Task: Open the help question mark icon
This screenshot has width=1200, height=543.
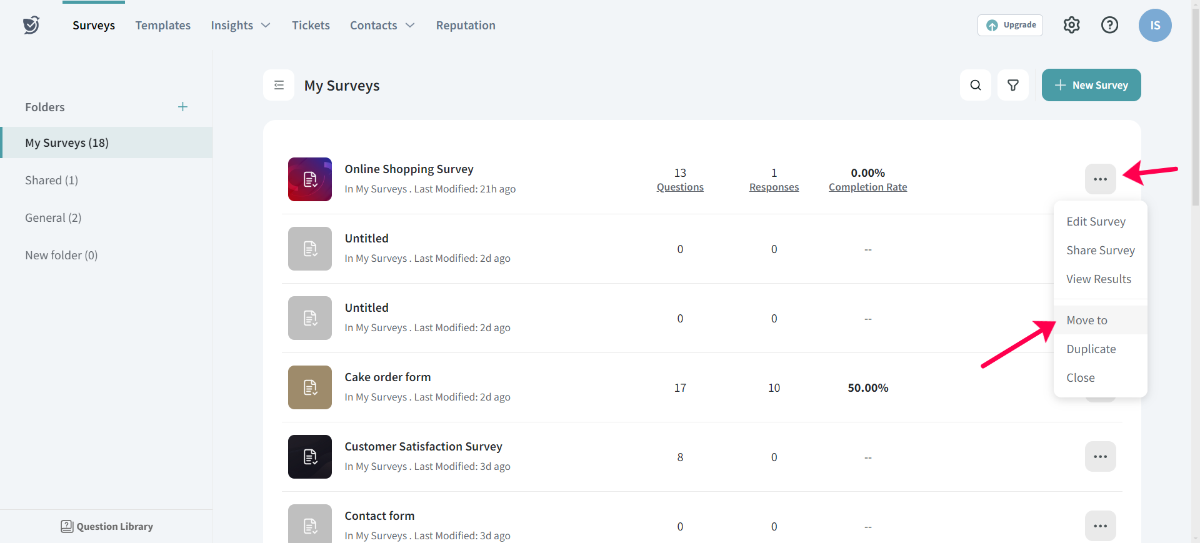Action: coord(1109,25)
